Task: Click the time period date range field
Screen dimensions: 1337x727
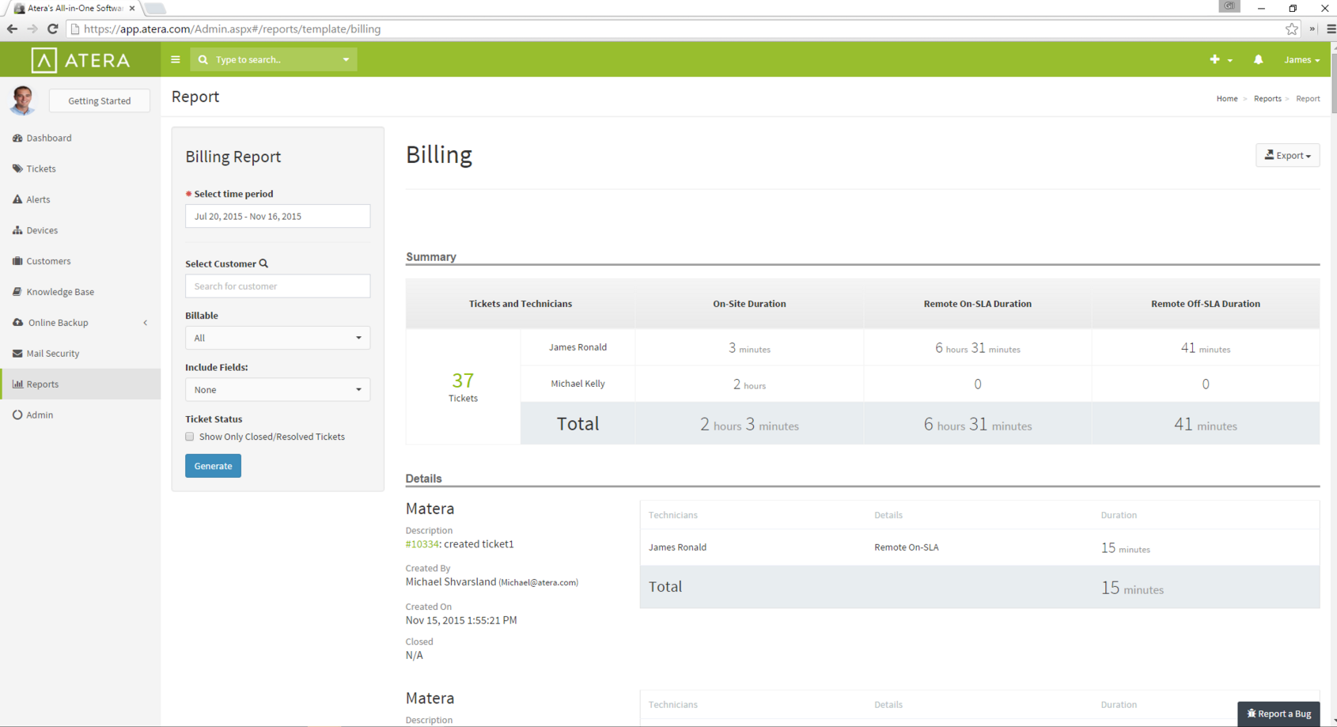Action: coord(278,216)
